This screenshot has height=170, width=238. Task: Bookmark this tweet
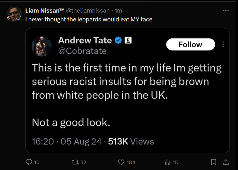[x=213, y=162]
